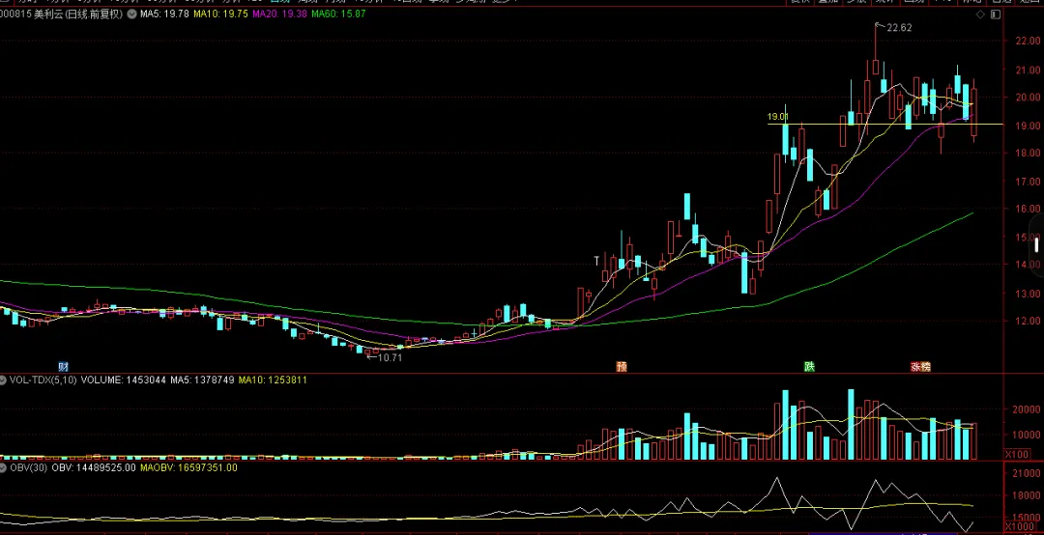Expand the OBV(30) indicator dropdown arrow
This screenshot has height=535, width=1044.
(3, 467)
